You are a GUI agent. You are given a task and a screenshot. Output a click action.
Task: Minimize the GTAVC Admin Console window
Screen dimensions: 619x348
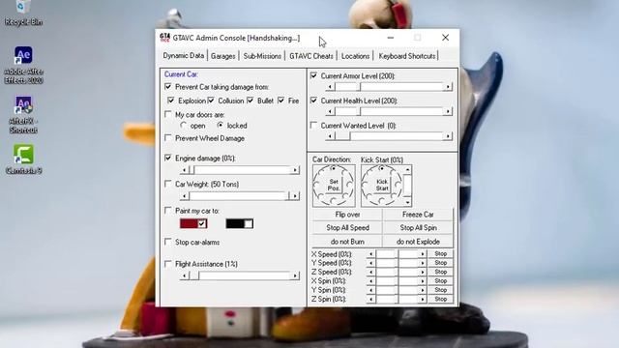pyautogui.click(x=391, y=38)
